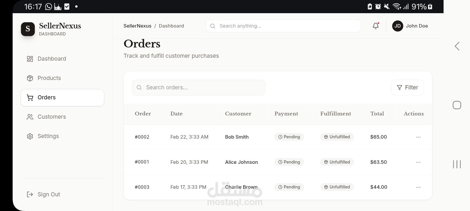Sort by the Customer column header
The image size is (470, 211).
click(x=238, y=114)
